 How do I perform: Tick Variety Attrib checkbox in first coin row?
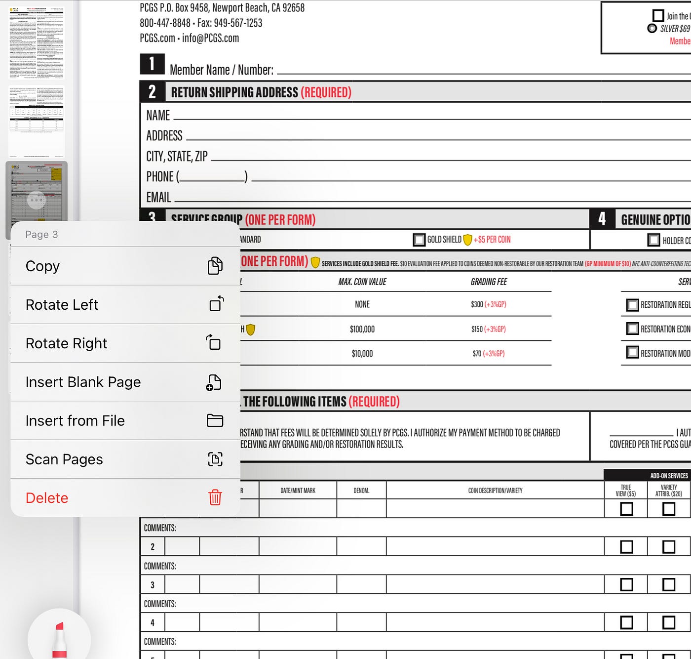coord(669,509)
